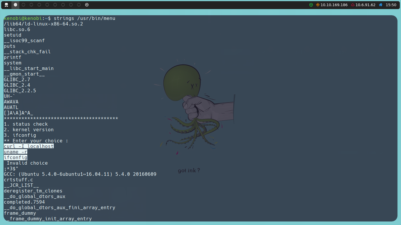Click the highlighted 'uname -r' line
Image resolution: width=401 pixels, height=225 pixels.
click(16, 152)
